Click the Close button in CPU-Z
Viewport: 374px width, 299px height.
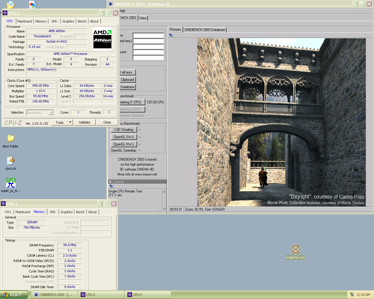107,122
